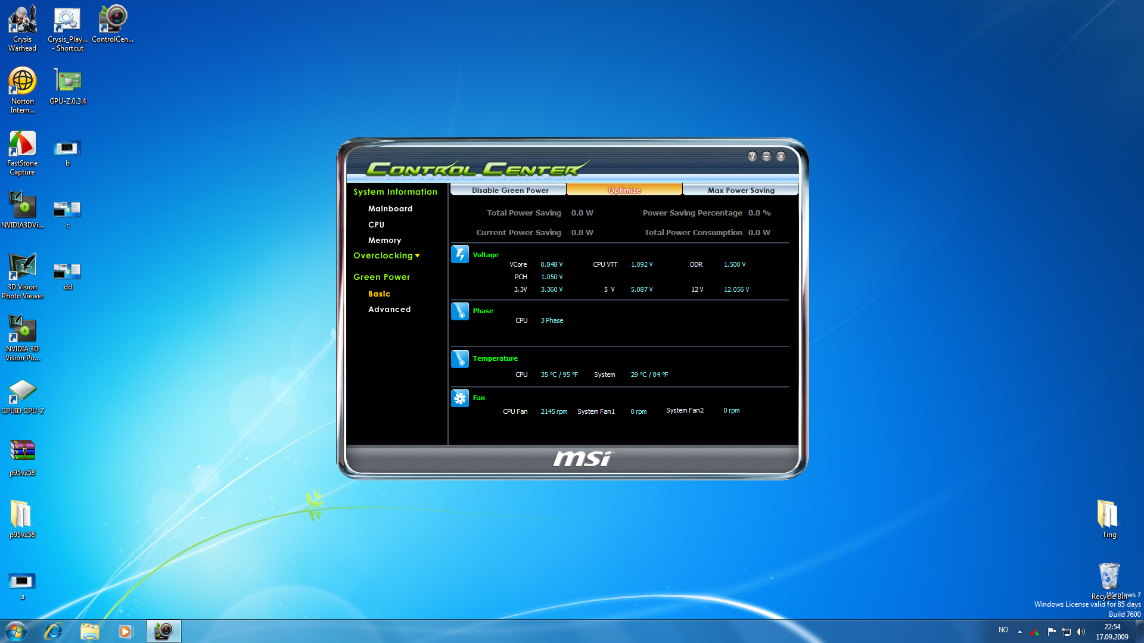Select Disable Green Power mode
The height and width of the screenshot is (643, 1144).
pos(509,191)
